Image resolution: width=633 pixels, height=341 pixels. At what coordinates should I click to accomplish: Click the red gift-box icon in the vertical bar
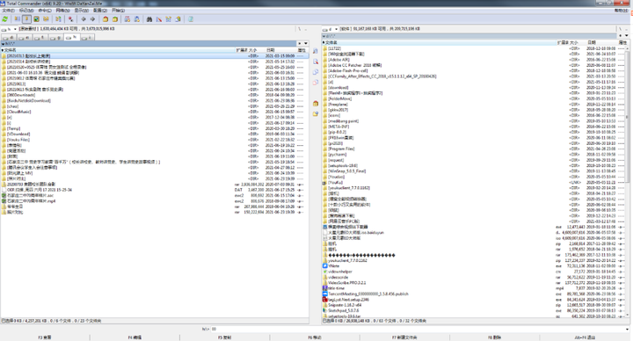(x=316, y=104)
